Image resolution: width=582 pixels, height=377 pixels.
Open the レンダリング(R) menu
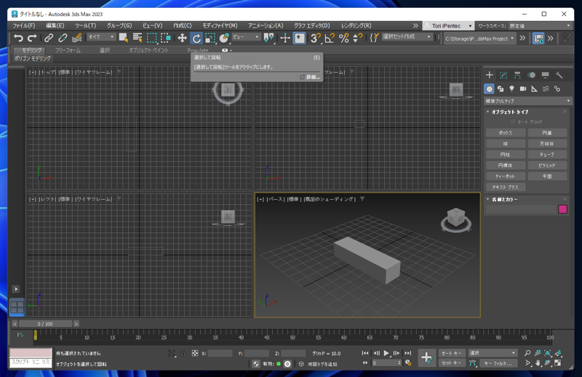(356, 25)
